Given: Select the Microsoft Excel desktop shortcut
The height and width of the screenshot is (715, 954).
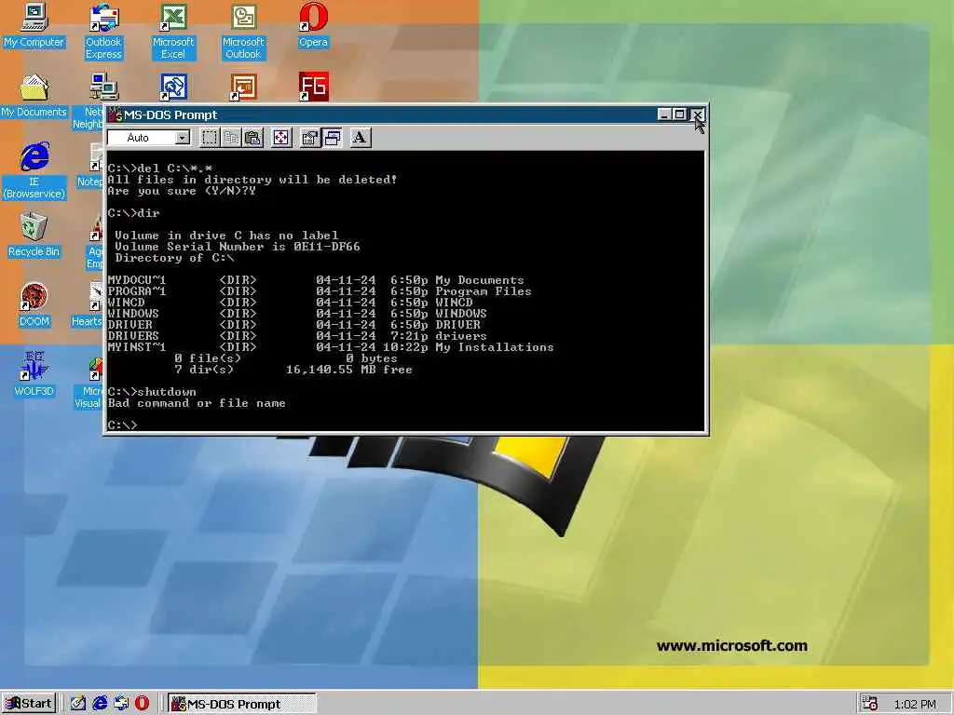Looking at the screenshot, I should pyautogui.click(x=173, y=32).
